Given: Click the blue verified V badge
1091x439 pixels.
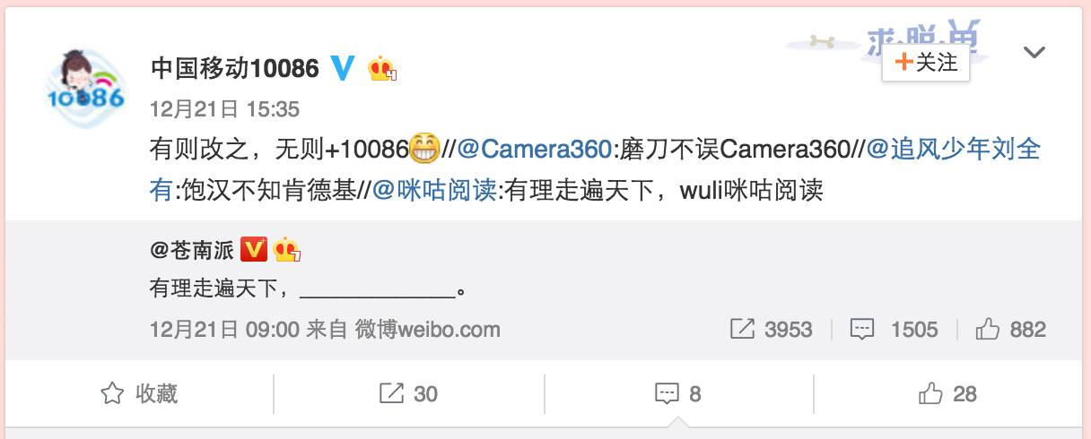Looking at the screenshot, I should (x=343, y=67).
